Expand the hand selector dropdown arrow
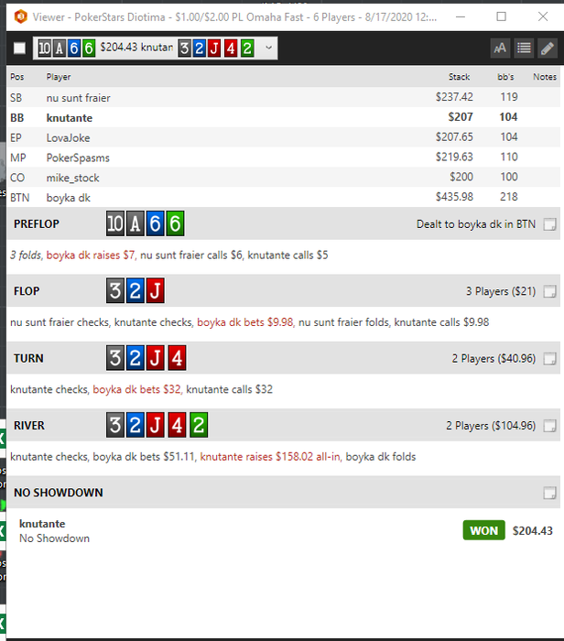The image size is (564, 641). (268, 48)
